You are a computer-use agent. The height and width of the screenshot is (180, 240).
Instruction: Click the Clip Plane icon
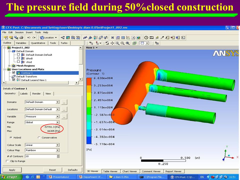coord(106,37)
